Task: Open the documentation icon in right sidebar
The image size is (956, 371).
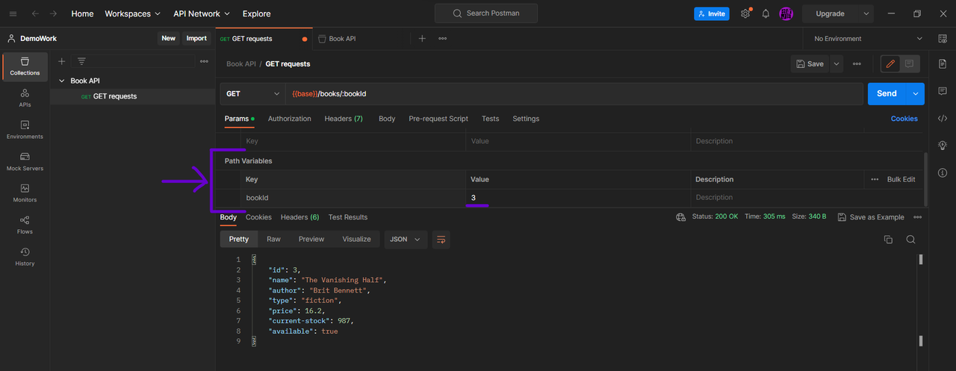Action: (x=943, y=64)
